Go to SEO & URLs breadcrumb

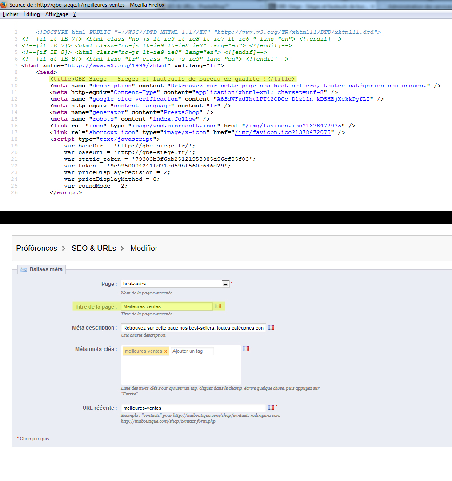point(94,248)
